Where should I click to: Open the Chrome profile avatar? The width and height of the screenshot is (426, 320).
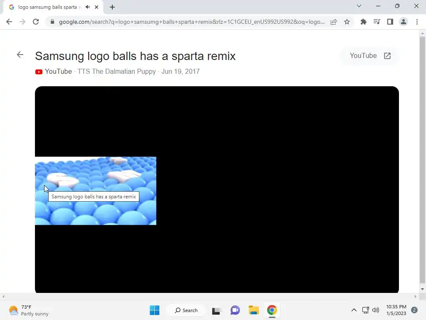pos(404,22)
